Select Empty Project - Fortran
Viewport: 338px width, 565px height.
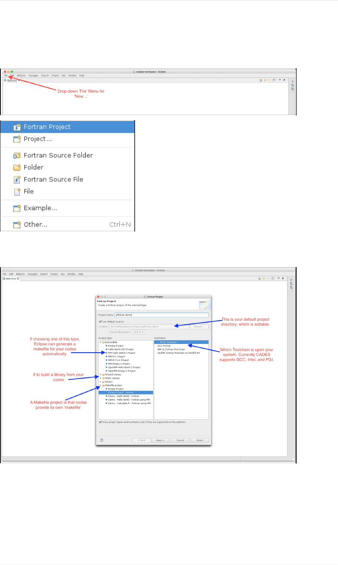point(126,393)
